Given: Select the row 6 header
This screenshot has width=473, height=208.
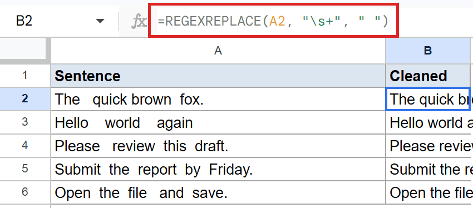Looking at the screenshot, I should click(x=25, y=192).
